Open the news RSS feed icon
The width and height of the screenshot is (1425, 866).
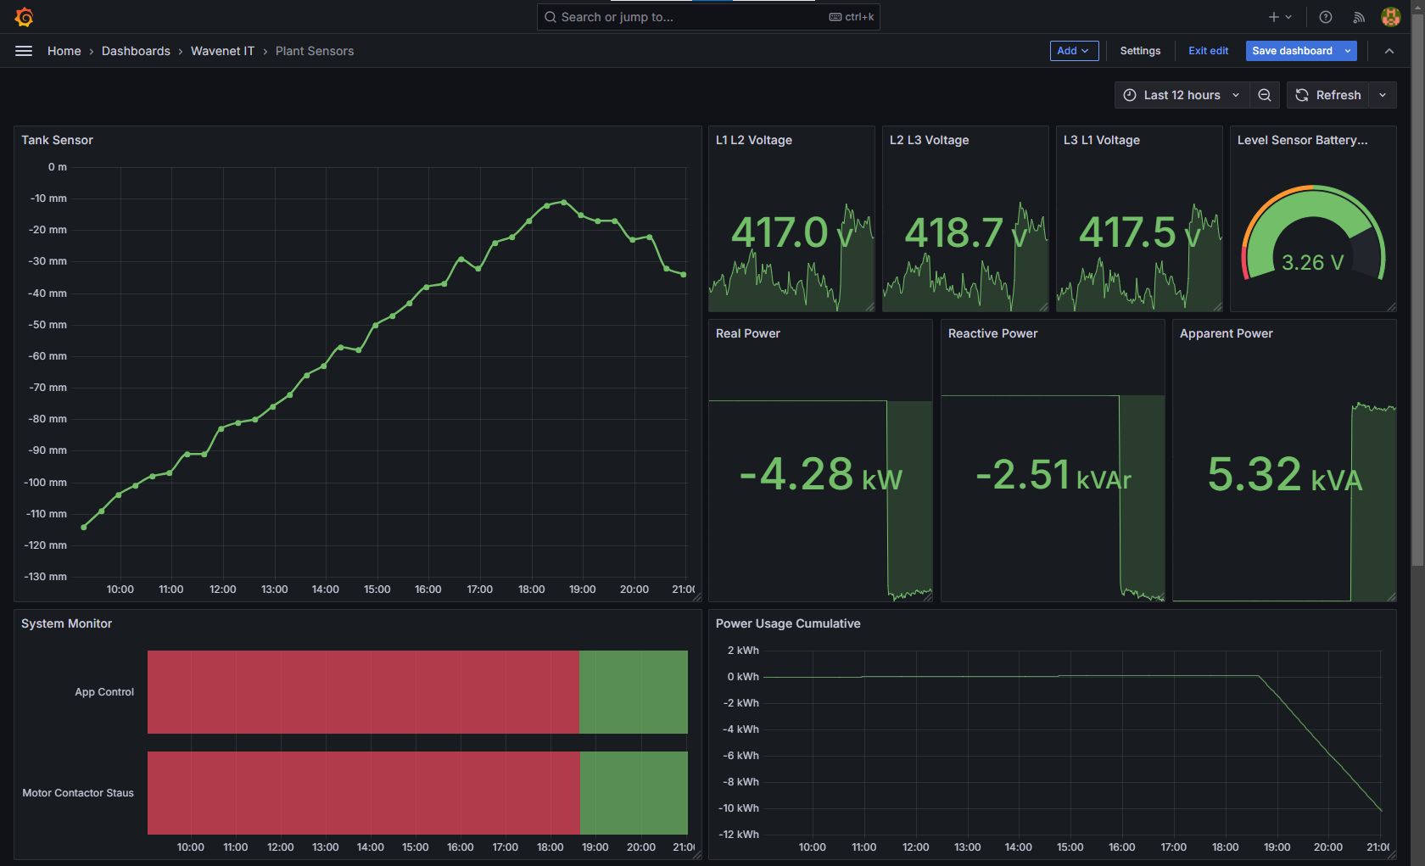1359,17
